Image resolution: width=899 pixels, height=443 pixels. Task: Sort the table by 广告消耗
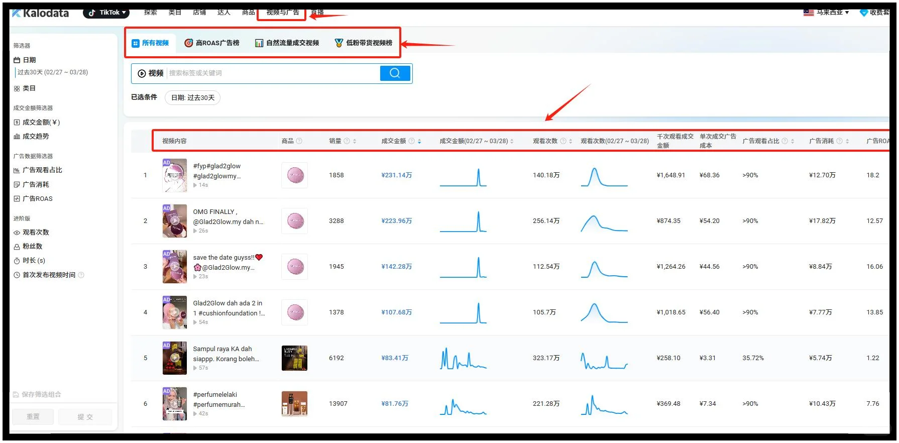847,141
